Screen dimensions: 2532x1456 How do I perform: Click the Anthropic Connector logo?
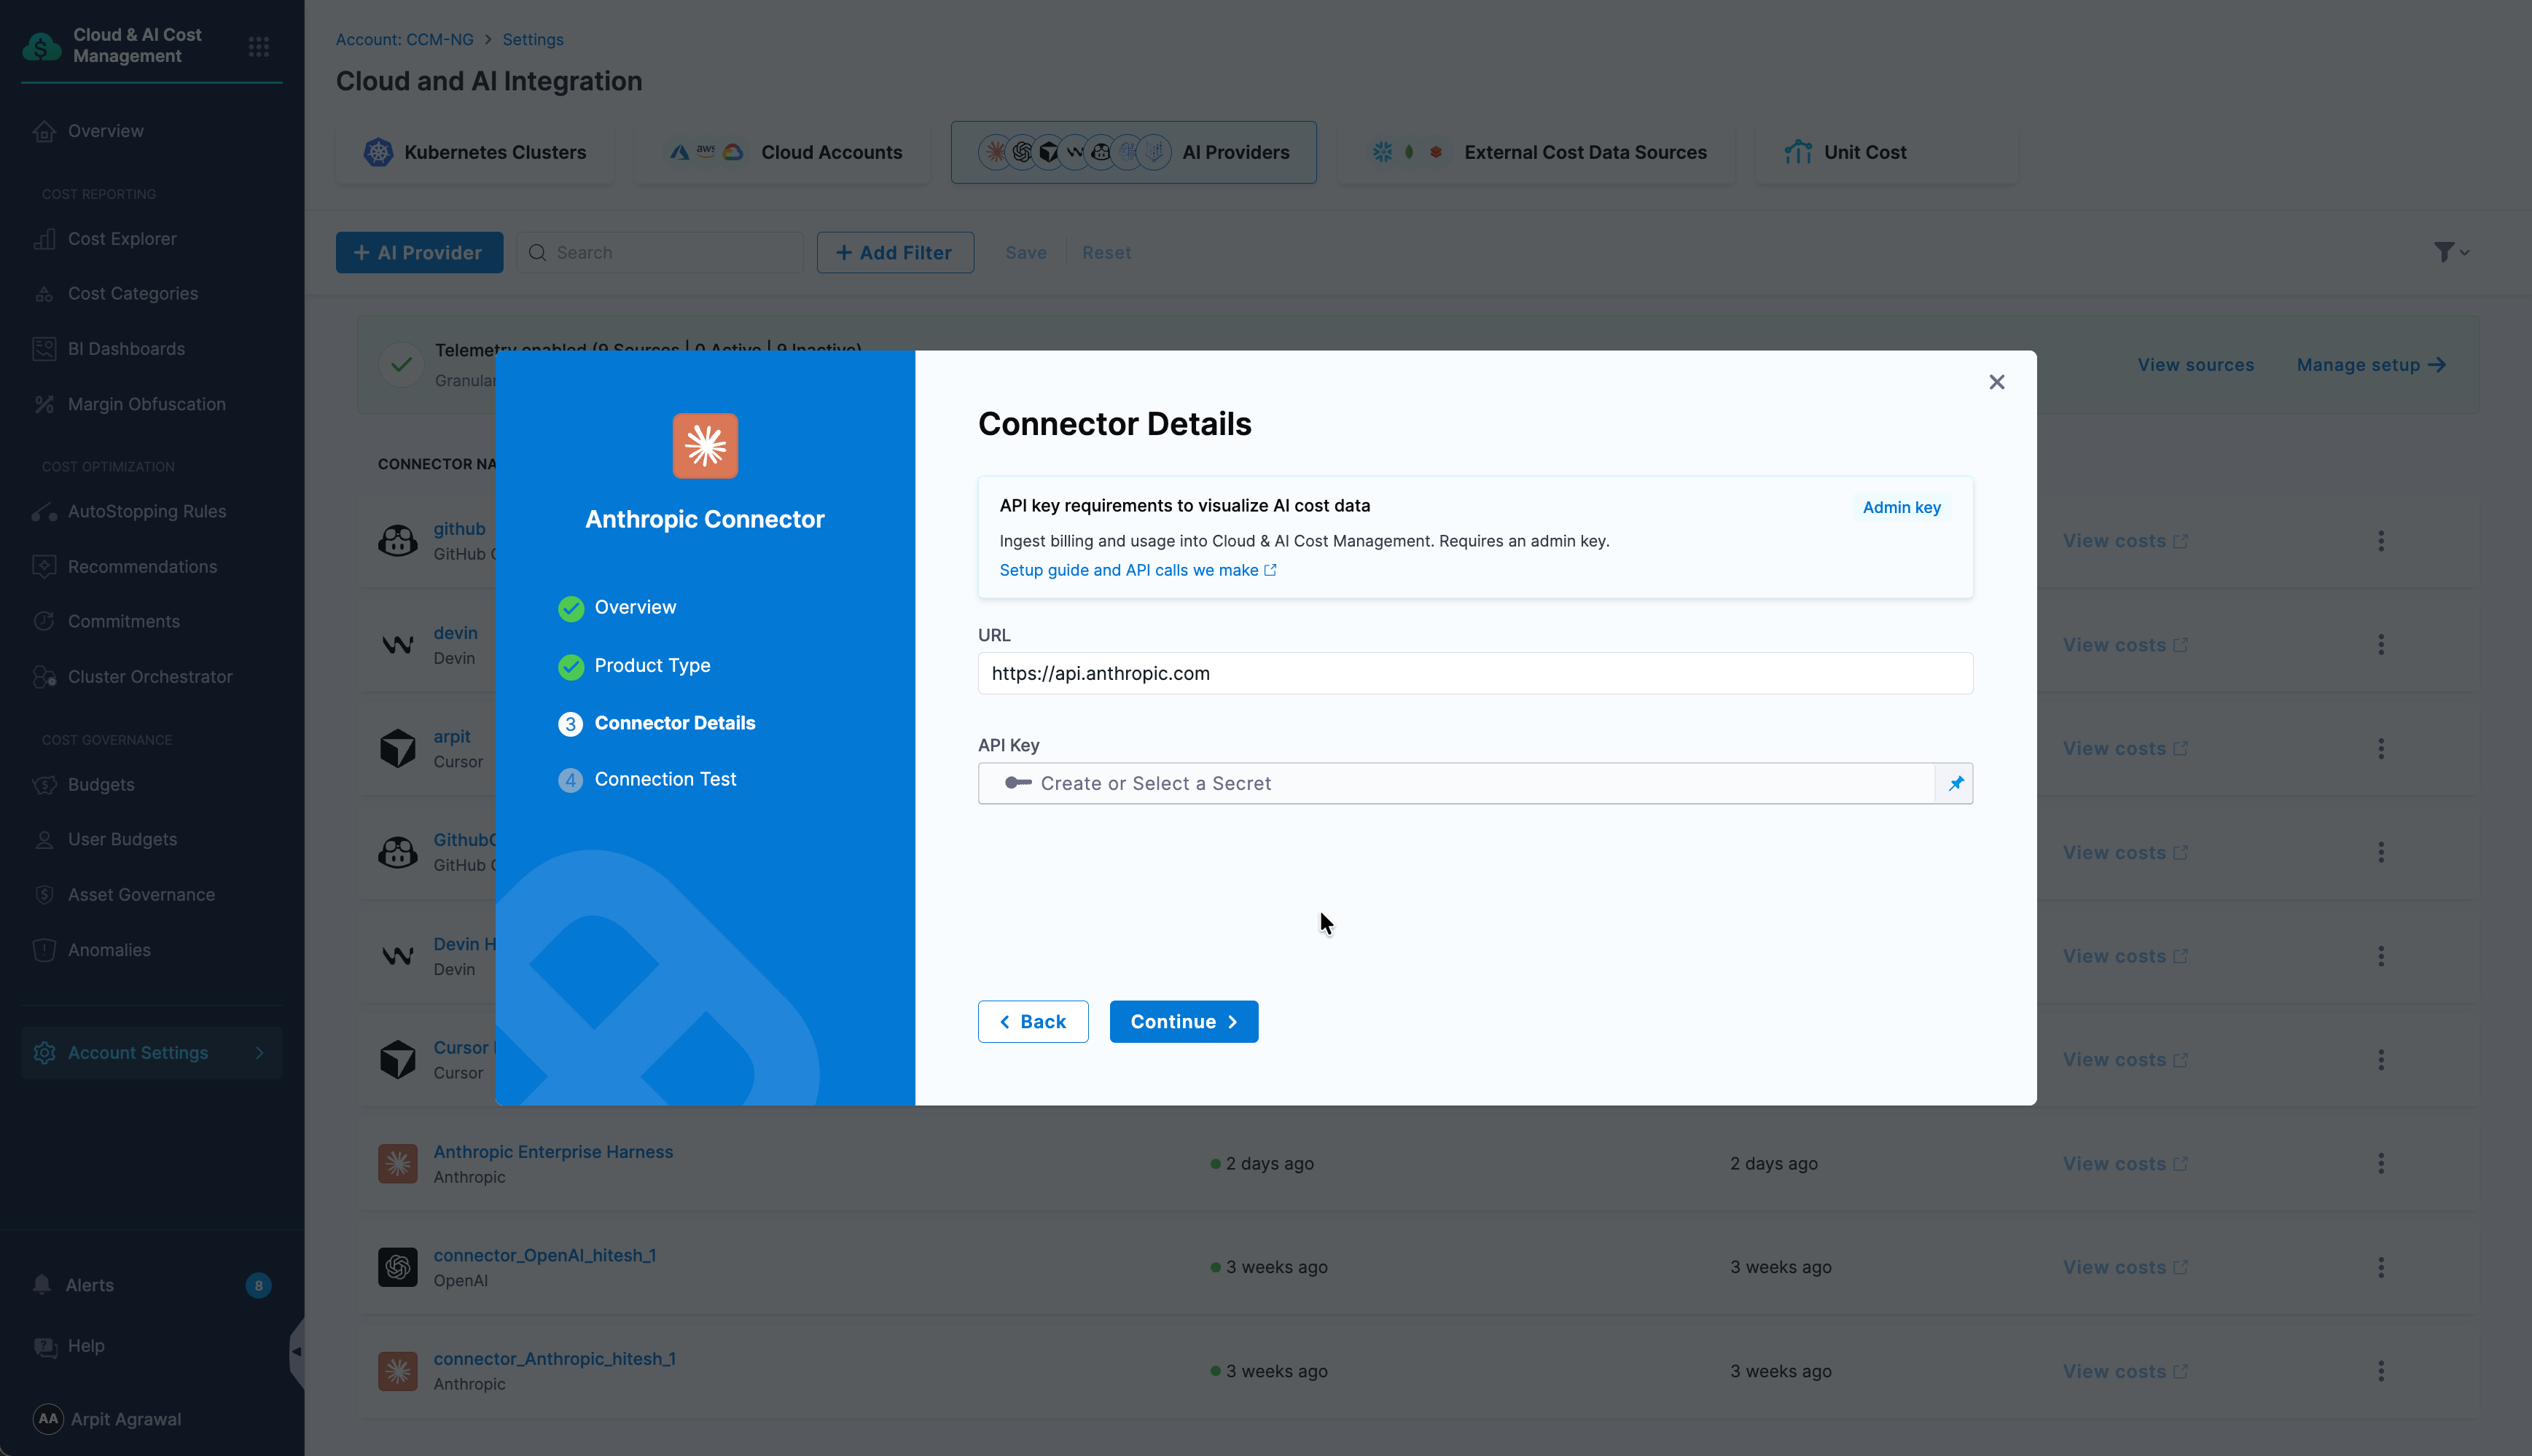pos(704,445)
